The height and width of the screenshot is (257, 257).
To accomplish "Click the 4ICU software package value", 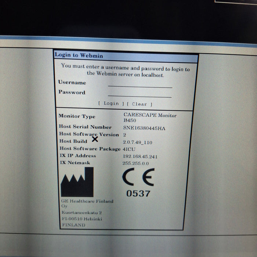I will click(x=129, y=149).
